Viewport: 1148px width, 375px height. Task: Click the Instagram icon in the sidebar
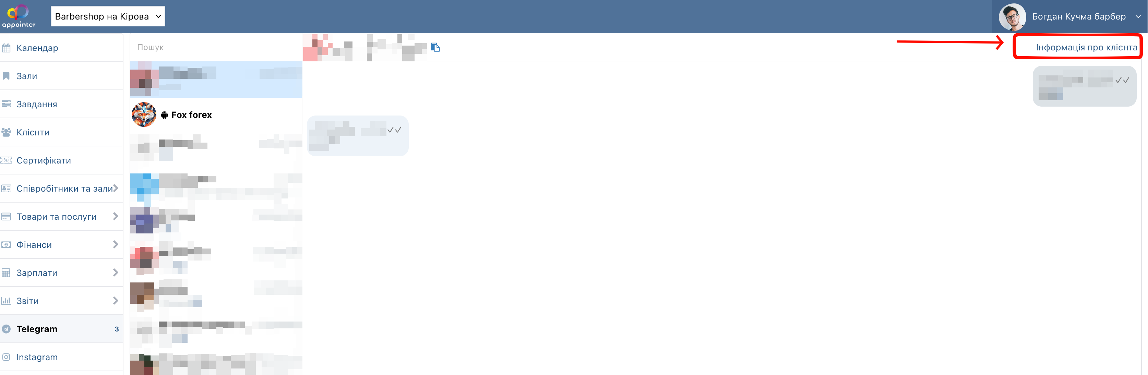6,357
